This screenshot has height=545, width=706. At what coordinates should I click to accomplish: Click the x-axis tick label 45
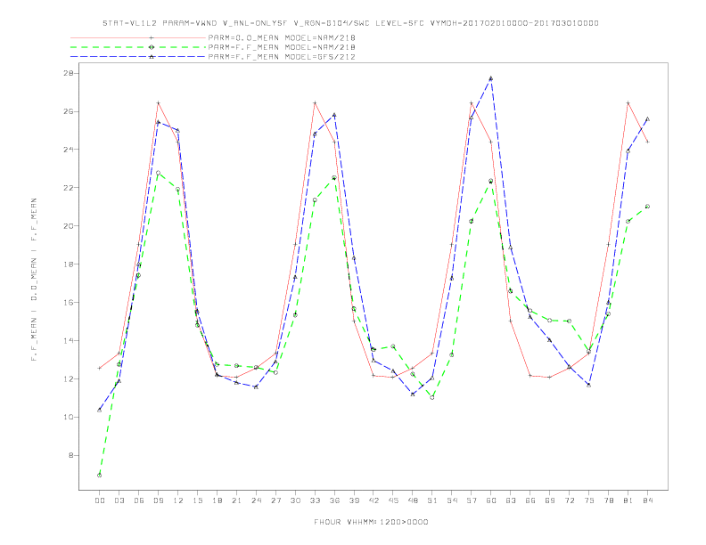click(x=393, y=500)
